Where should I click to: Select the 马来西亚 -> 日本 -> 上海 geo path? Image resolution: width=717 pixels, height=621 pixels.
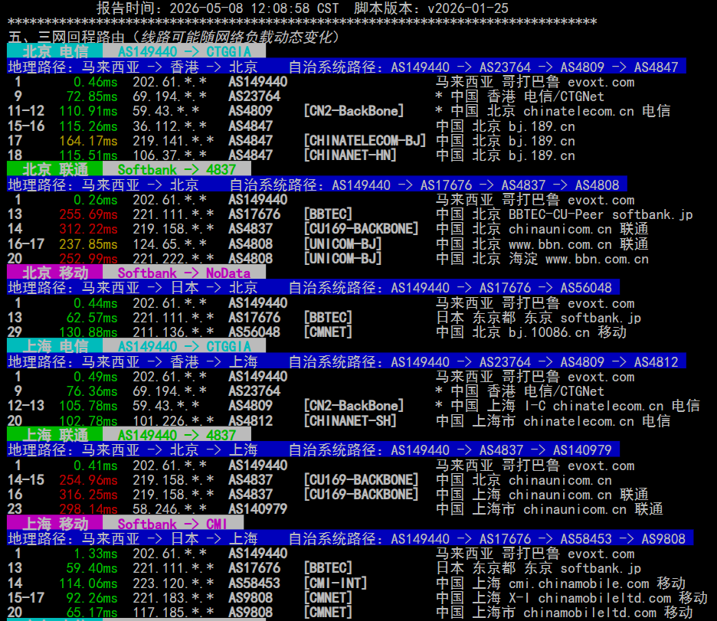[169, 539]
